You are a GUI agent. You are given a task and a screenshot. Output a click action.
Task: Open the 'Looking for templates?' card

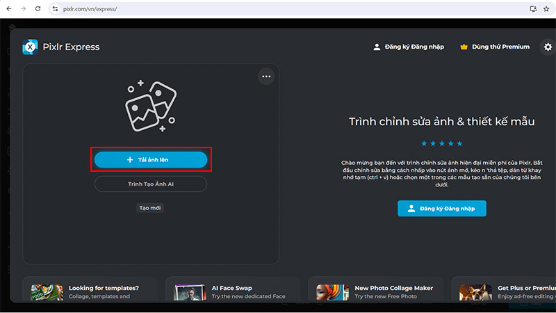(90, 292)
